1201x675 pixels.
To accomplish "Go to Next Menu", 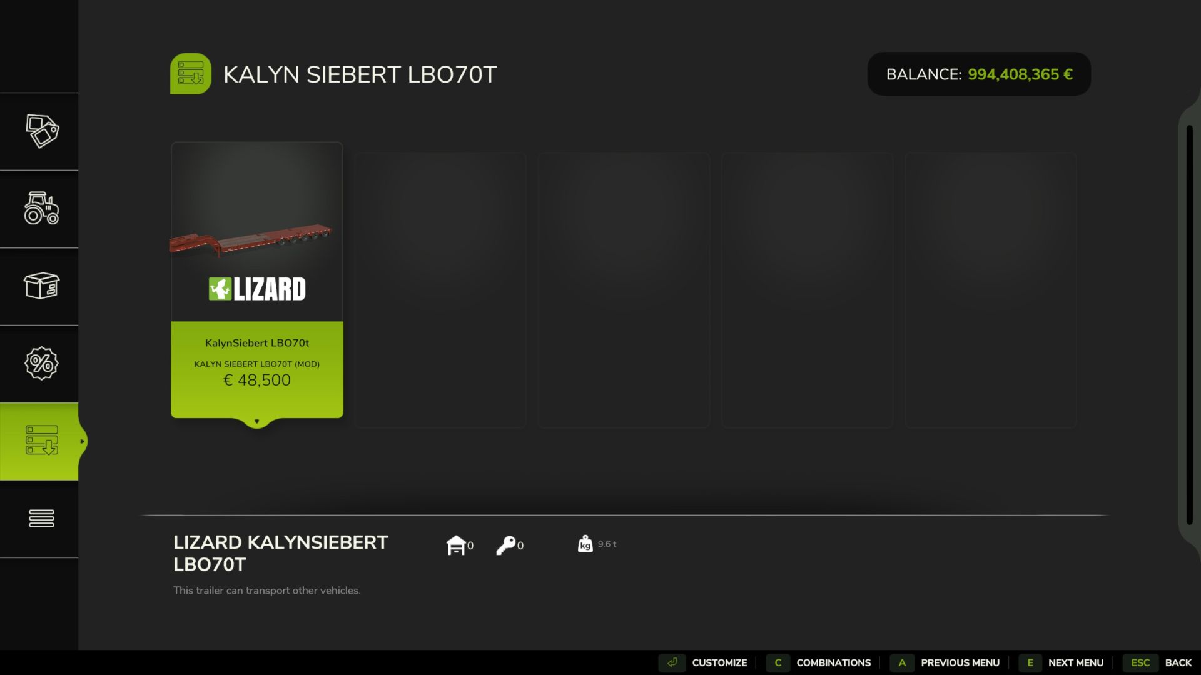I will click(x=1062, y=662).
